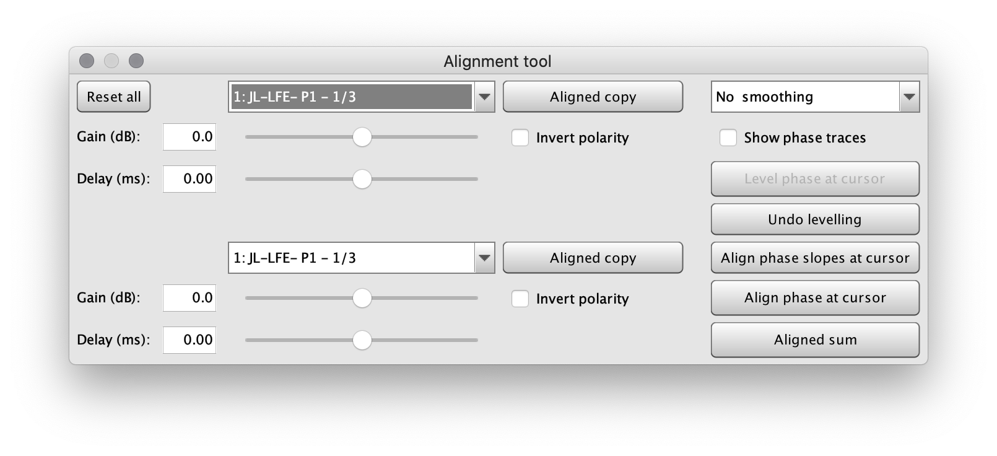The height and width of the screenshot is (456, 997).
Task: Open the second measurement dropdown
Action: point(484,258)
